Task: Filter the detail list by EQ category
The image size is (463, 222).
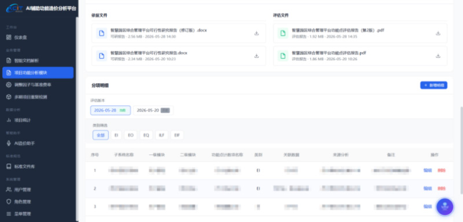Action: [146, 135]
